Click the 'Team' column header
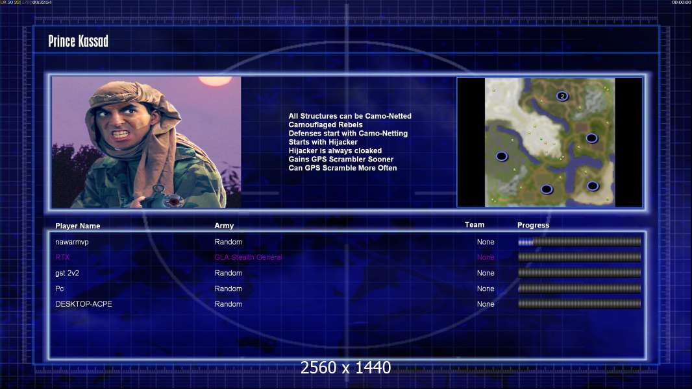 pos(475,225)
